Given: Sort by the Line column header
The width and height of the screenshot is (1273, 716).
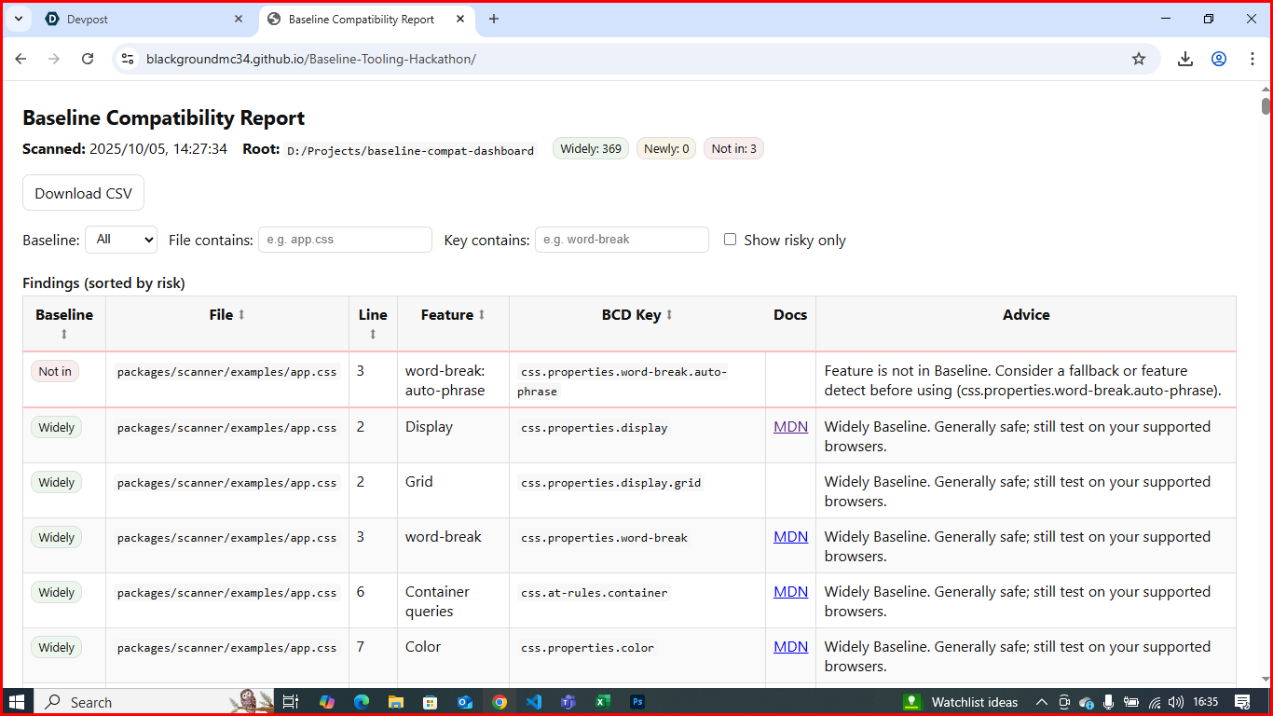Looking at the screenshot, I should pyautogui.click(x=373, y=324).
